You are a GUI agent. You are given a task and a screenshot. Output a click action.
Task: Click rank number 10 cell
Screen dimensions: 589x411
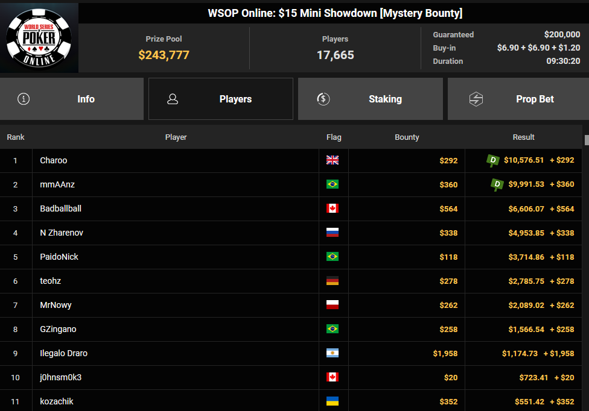tap(16, 378)
